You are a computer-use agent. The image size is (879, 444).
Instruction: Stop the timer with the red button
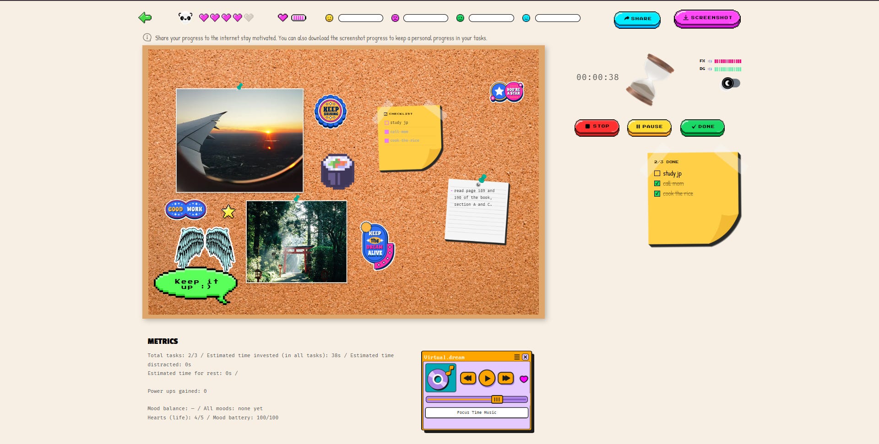(597, 127)
